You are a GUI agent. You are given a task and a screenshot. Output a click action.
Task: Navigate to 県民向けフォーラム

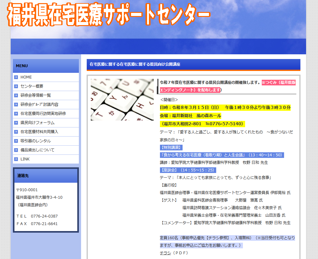pyautogui.click(x=37, y=123)
